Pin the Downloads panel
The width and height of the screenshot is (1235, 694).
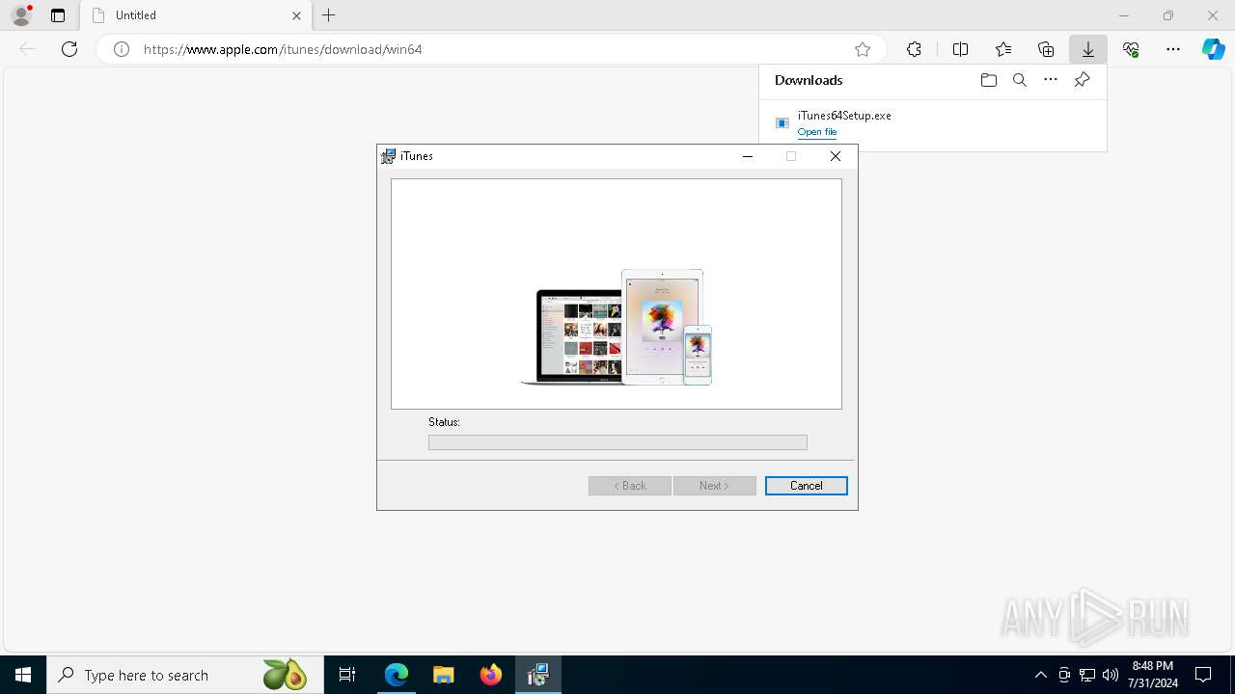point(1082,80)
